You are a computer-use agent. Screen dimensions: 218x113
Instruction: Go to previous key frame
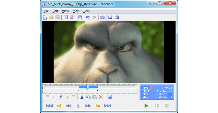[x=59, y=106]
